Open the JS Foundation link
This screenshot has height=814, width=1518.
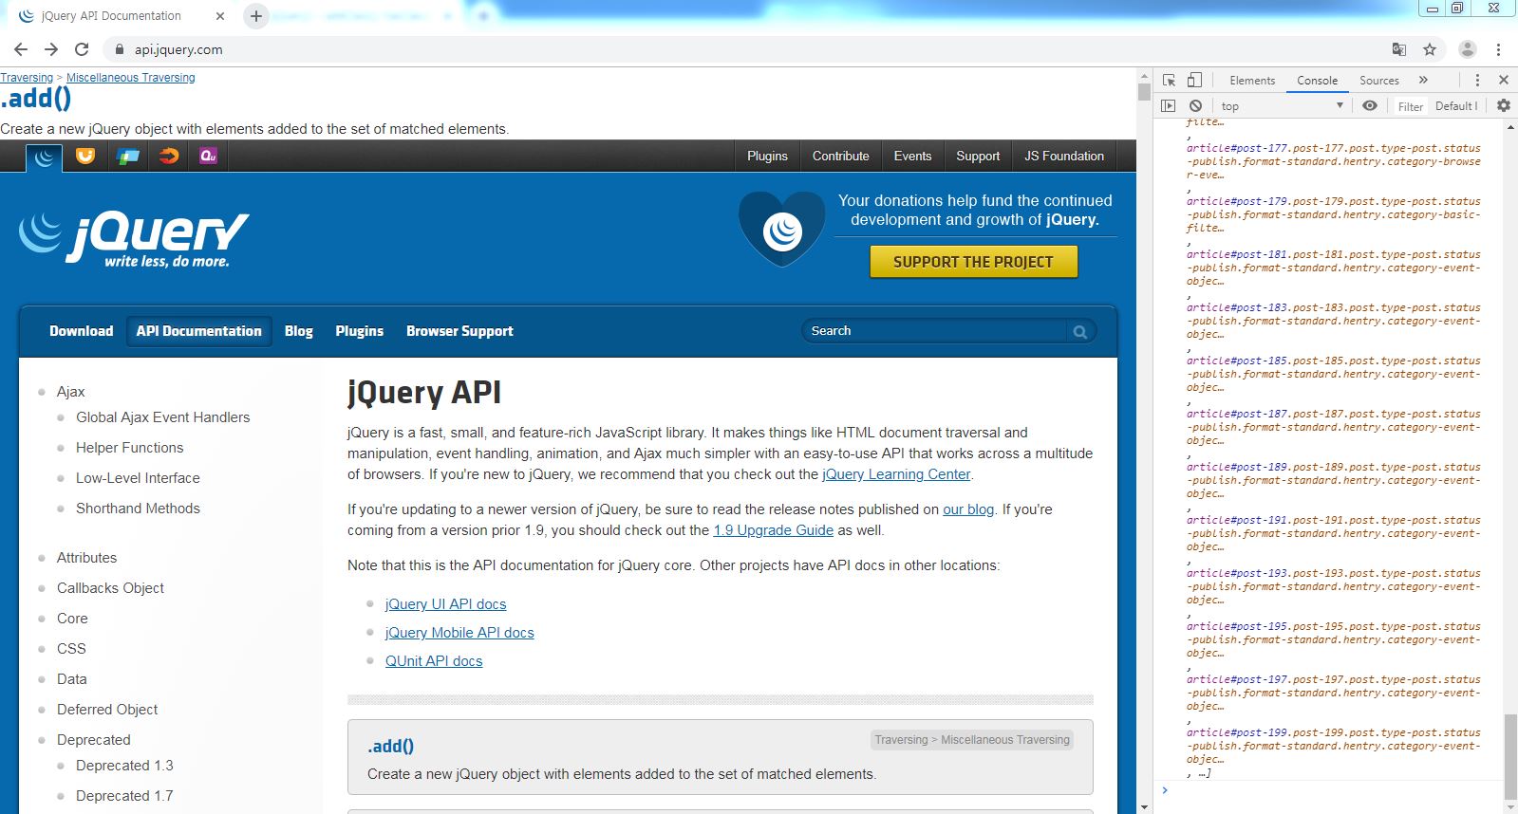coord(1064,156)
